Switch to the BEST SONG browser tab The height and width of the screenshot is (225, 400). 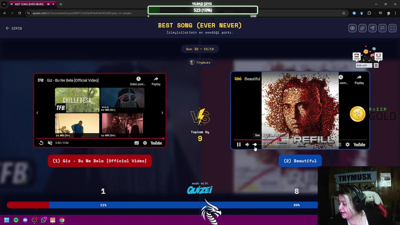(x=29, y=4)
